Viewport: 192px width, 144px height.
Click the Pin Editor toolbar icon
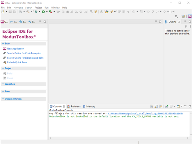click(x=173, y=12)
